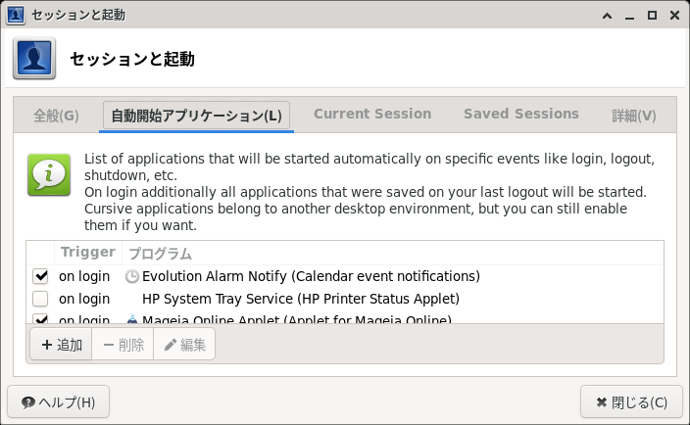The height and width of the screenshot is (425, 690).
Task: Click the 閉じる(C) close button
Action: click(x=631, y=401)
